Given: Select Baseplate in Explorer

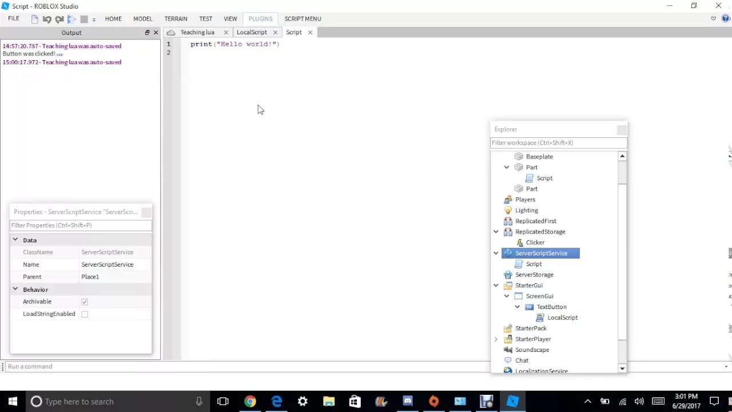Looking at the screenshot, I should pos(539,157).
